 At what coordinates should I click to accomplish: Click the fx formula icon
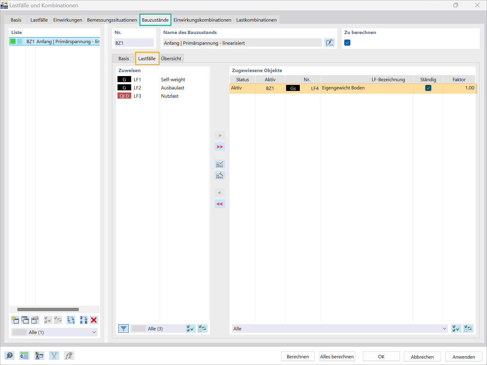(69, 356)
